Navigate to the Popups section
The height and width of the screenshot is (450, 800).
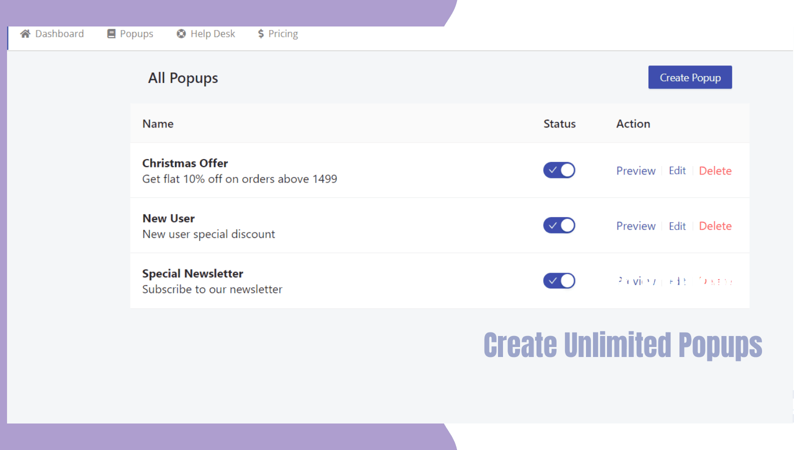[135, 33]
